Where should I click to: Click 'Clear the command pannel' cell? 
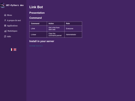pyautogui.click(x=55, y=34)
